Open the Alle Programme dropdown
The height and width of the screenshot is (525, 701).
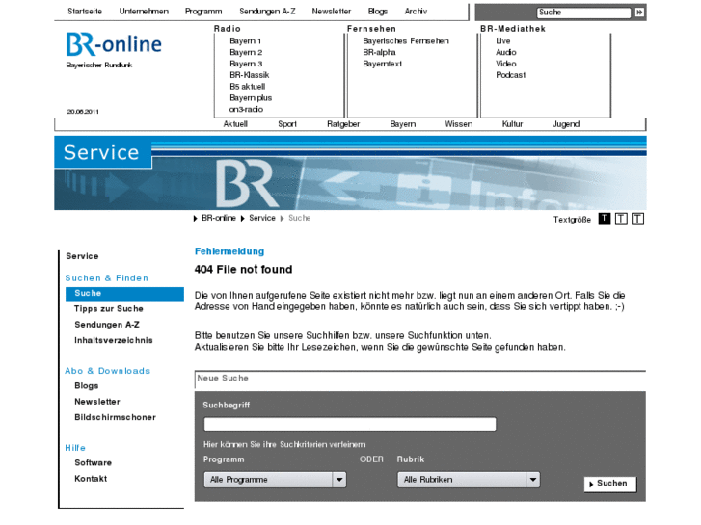(275, 480)
